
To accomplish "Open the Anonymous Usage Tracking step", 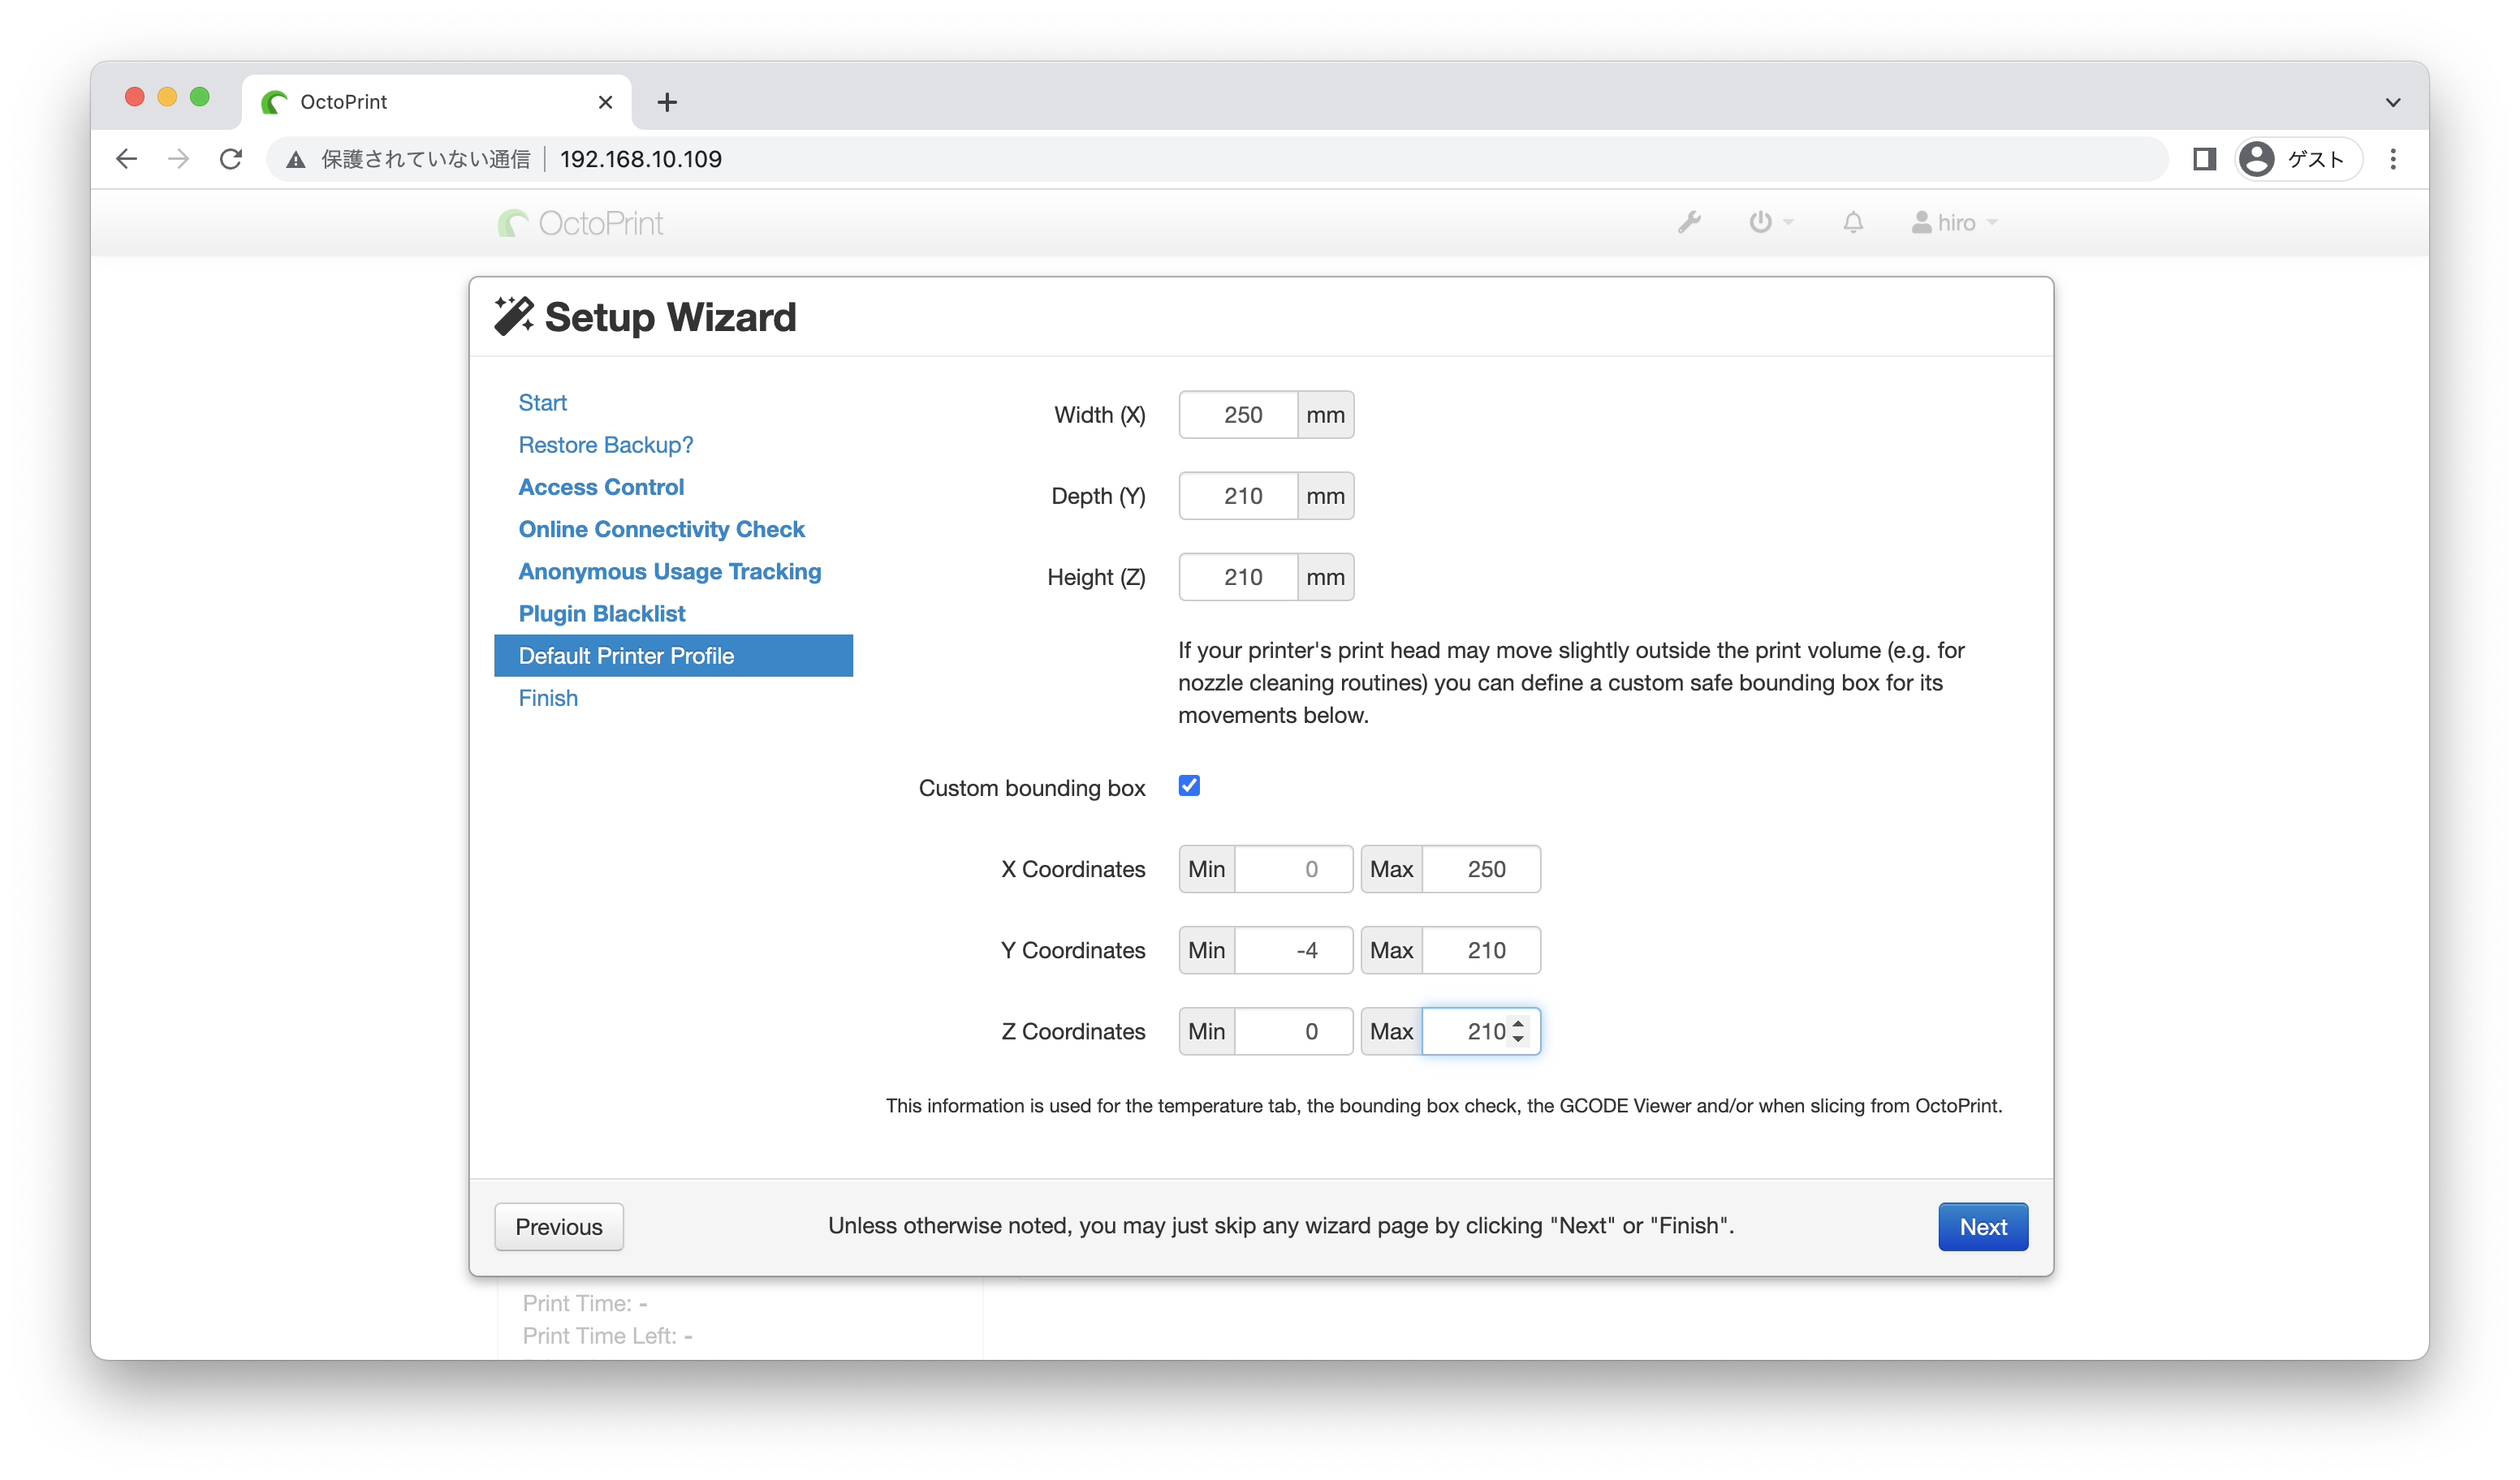I will point(669,570).
